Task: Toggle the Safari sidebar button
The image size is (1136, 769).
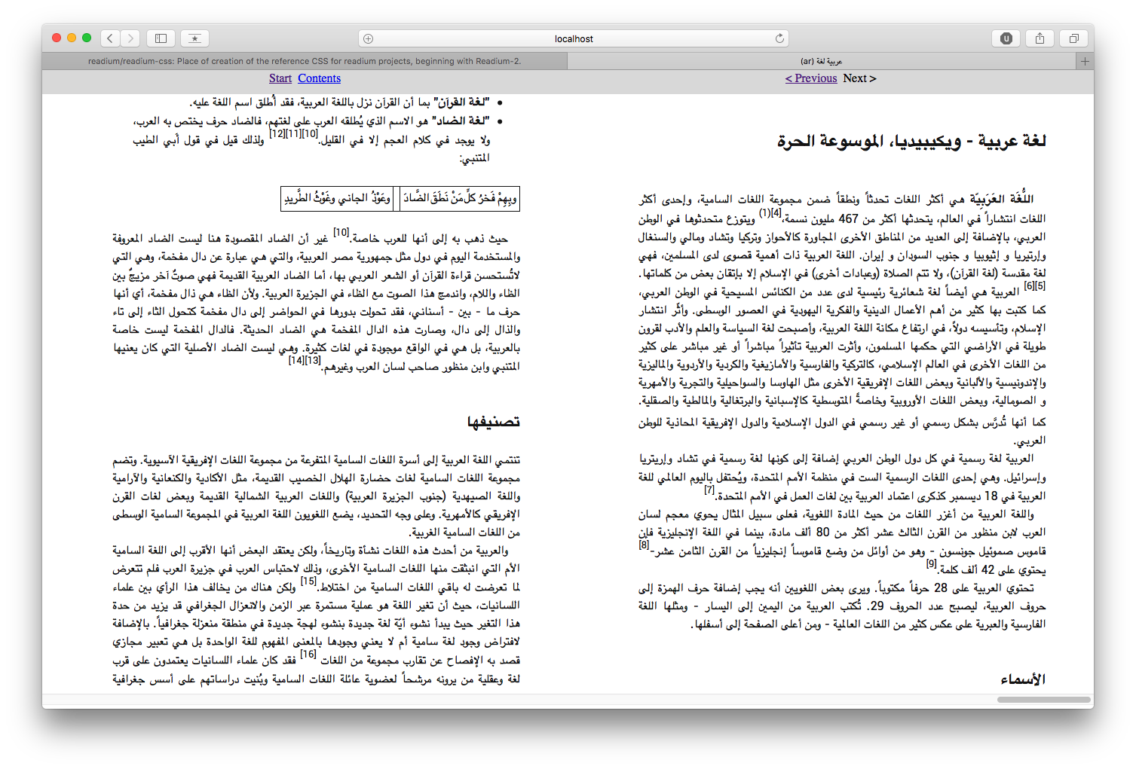Action: pyautogui.click(x=161, y=38)
